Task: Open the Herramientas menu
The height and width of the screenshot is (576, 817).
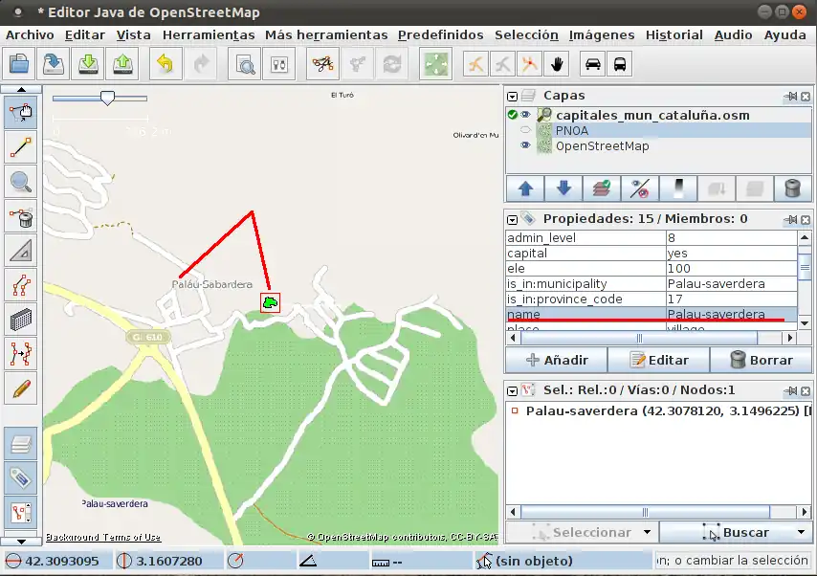Action: click(x=208, y=34)
